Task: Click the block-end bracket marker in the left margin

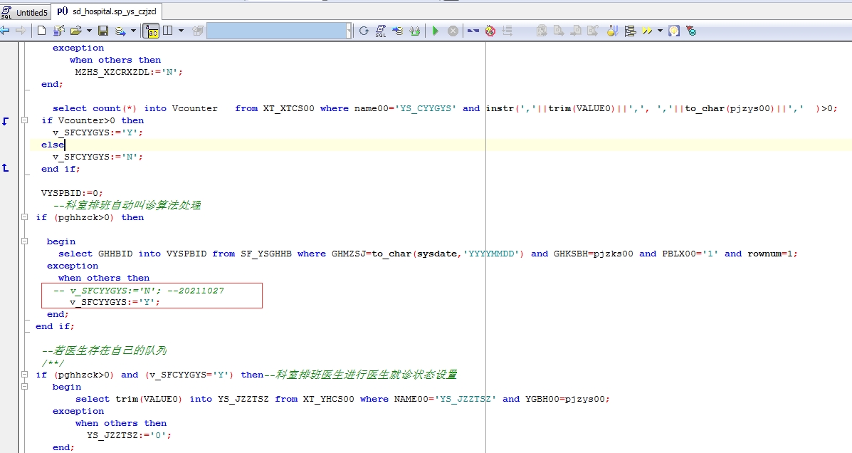Action: [6, 168]
